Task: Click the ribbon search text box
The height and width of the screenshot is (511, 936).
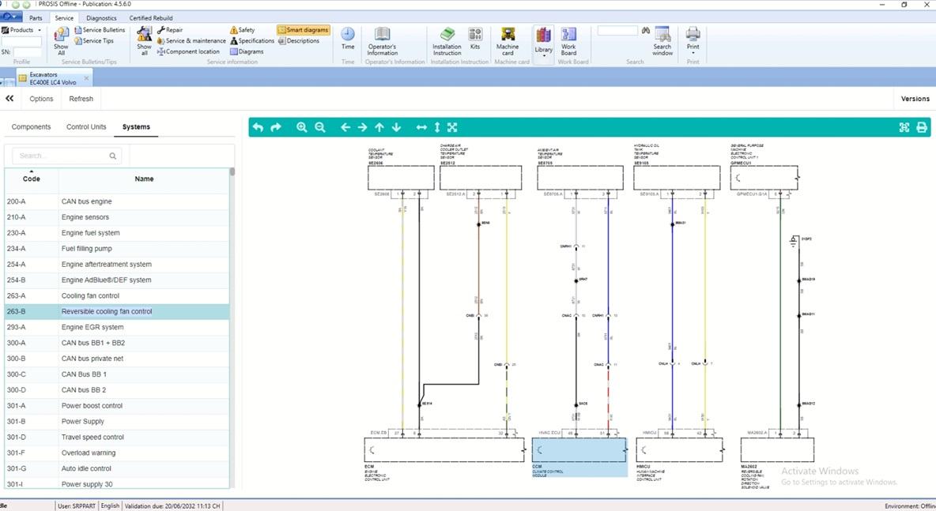Action: tap(617, 31)
